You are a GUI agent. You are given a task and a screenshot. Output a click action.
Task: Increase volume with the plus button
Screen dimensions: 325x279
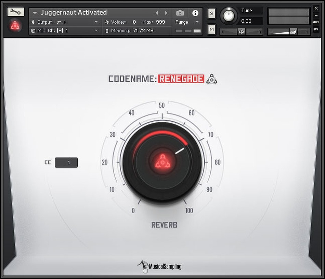coord(307,32)
